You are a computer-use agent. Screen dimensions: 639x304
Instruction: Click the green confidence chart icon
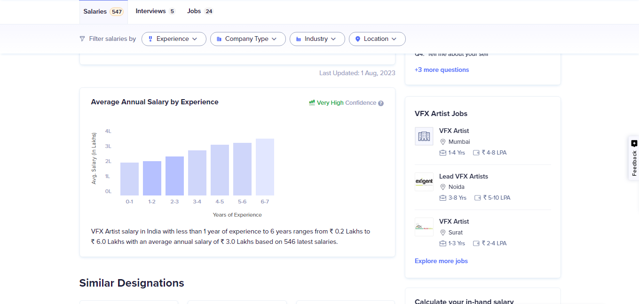point(311,102)
